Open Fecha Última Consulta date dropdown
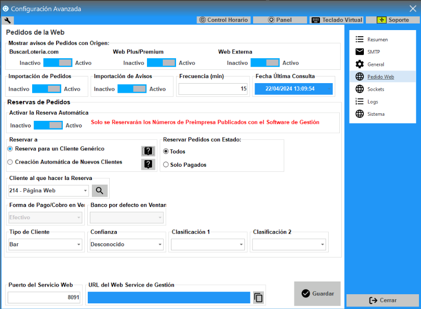Viewport: 421px width, 309px height. pyautogui.click(x=330, y=89)
